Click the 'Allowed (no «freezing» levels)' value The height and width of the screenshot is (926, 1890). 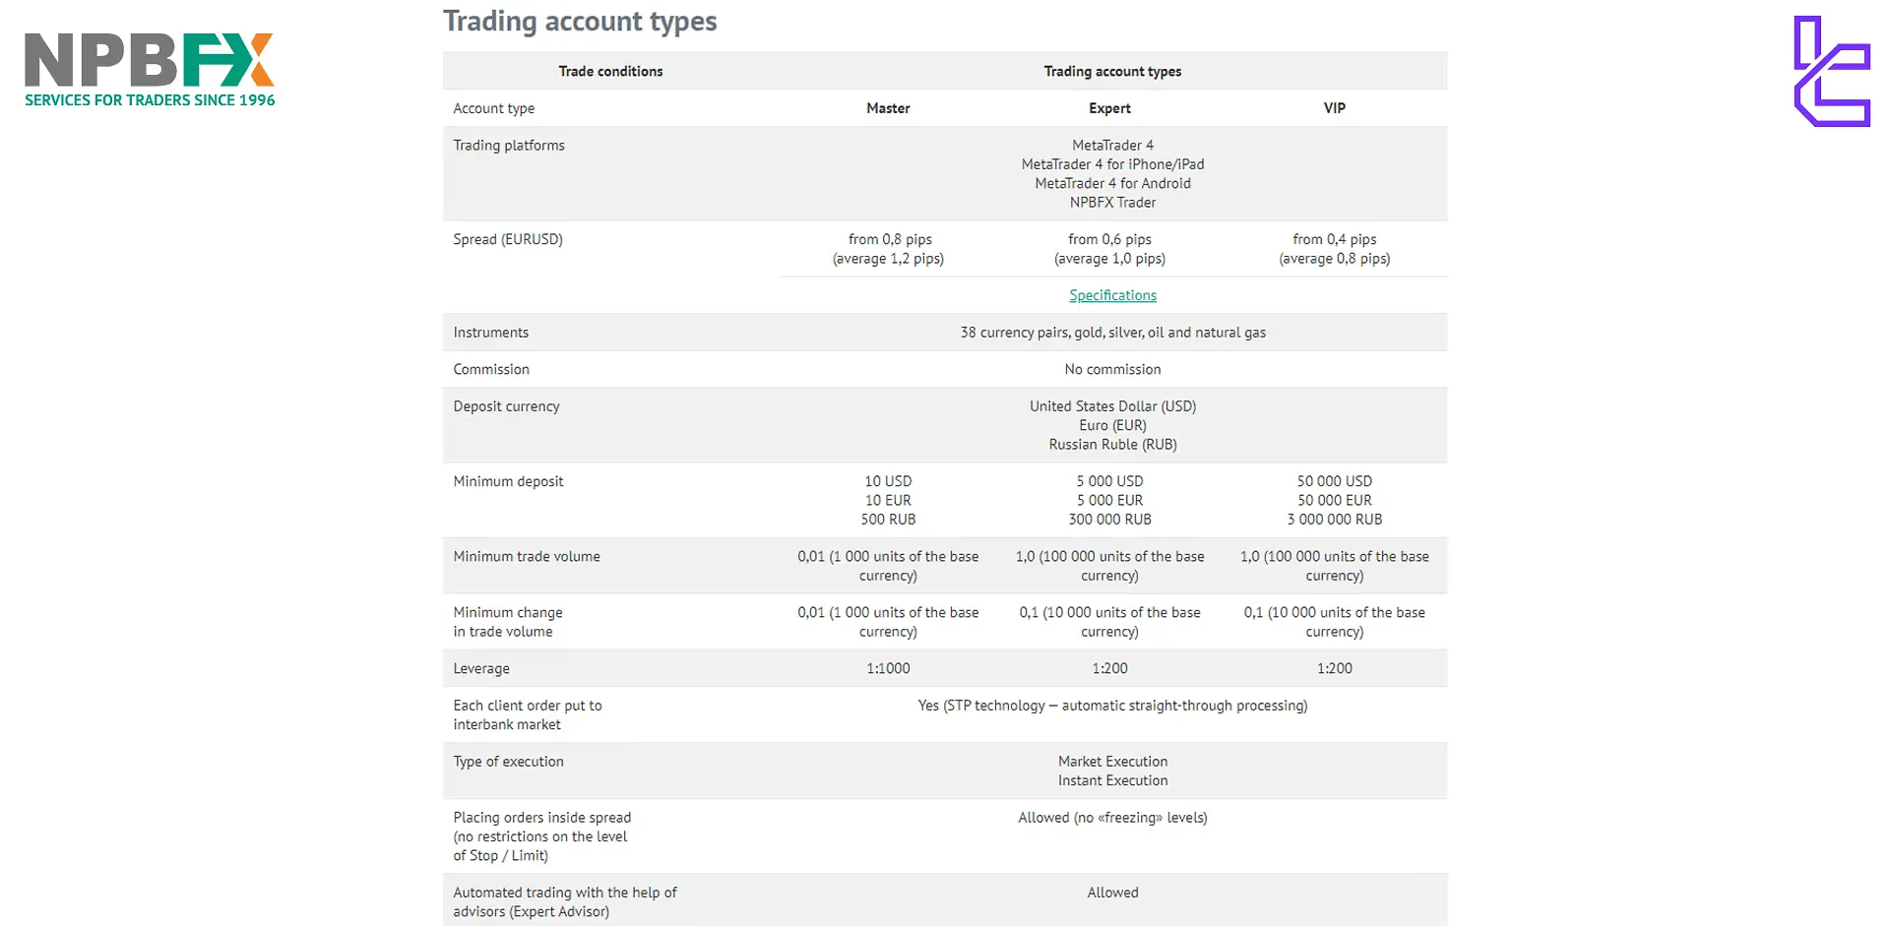(x=1112, y=818)
